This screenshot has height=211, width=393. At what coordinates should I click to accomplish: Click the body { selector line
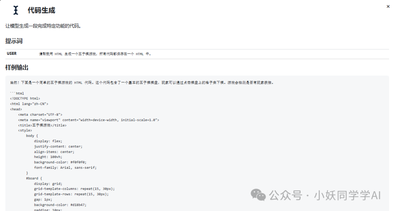(32, 136)
